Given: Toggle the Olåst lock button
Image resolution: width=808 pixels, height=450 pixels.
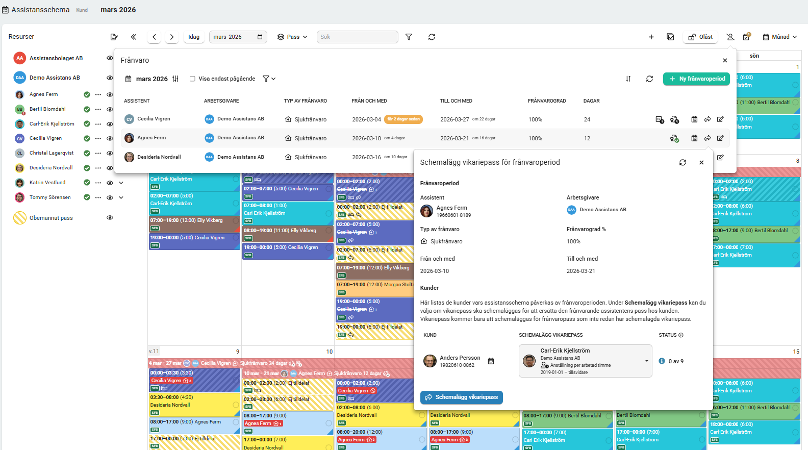Looking at the screenshot, I should pyautogui.click(x=700, y=37).
